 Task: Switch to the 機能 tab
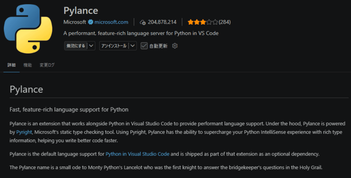point(27,65)
